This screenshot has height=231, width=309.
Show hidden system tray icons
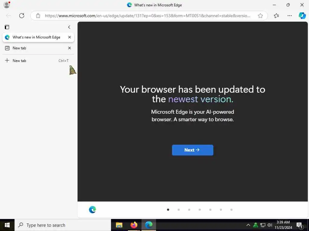coord(248,225)
